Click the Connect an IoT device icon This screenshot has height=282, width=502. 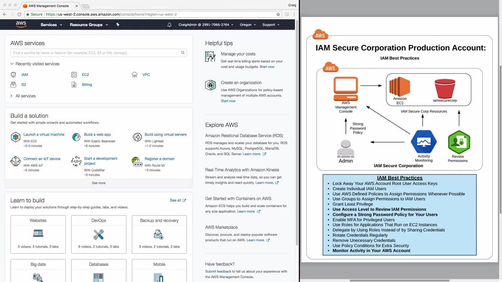pos(15,161)
